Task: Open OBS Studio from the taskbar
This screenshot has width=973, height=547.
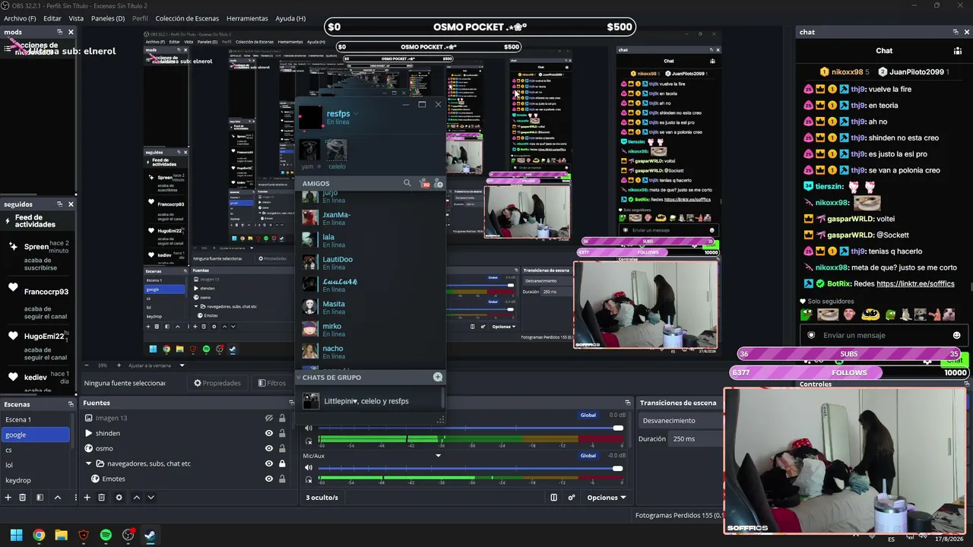Action: 128,535
